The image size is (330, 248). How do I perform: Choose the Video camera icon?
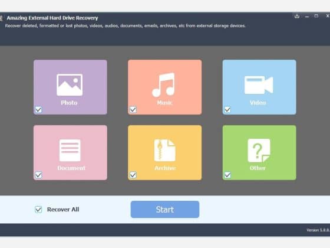click(x=259, y=85)
